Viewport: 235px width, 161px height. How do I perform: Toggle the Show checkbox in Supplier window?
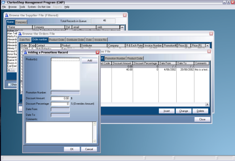click(9, 84)
